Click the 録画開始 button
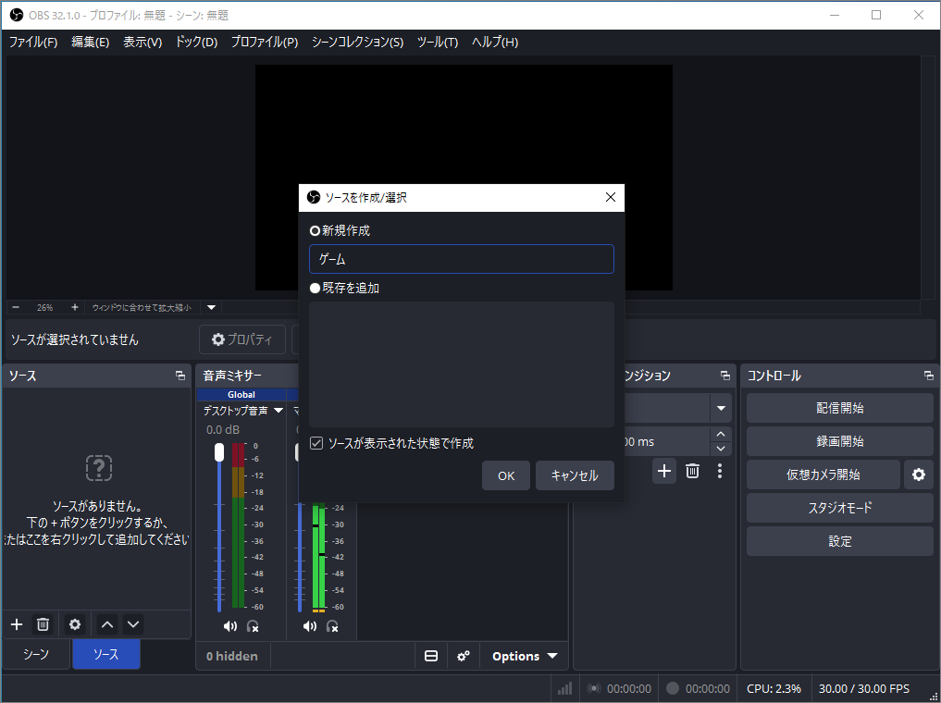941x703 pixels. click(x=839, y=441)
